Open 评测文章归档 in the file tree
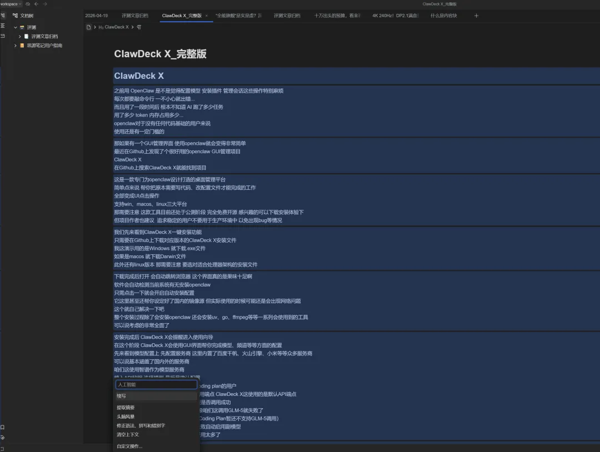 pos(44,36)
